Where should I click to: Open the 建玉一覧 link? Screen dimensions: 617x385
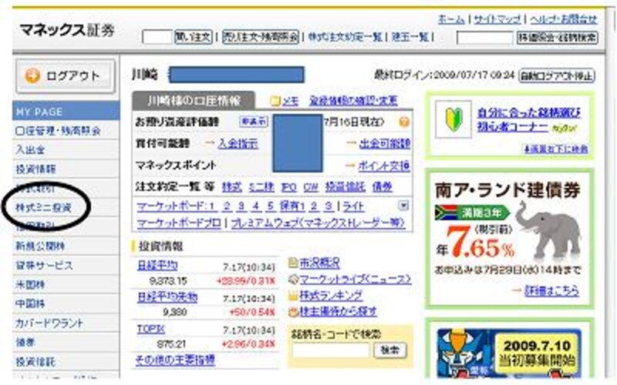pyautogui.click(x=410, y=37)
